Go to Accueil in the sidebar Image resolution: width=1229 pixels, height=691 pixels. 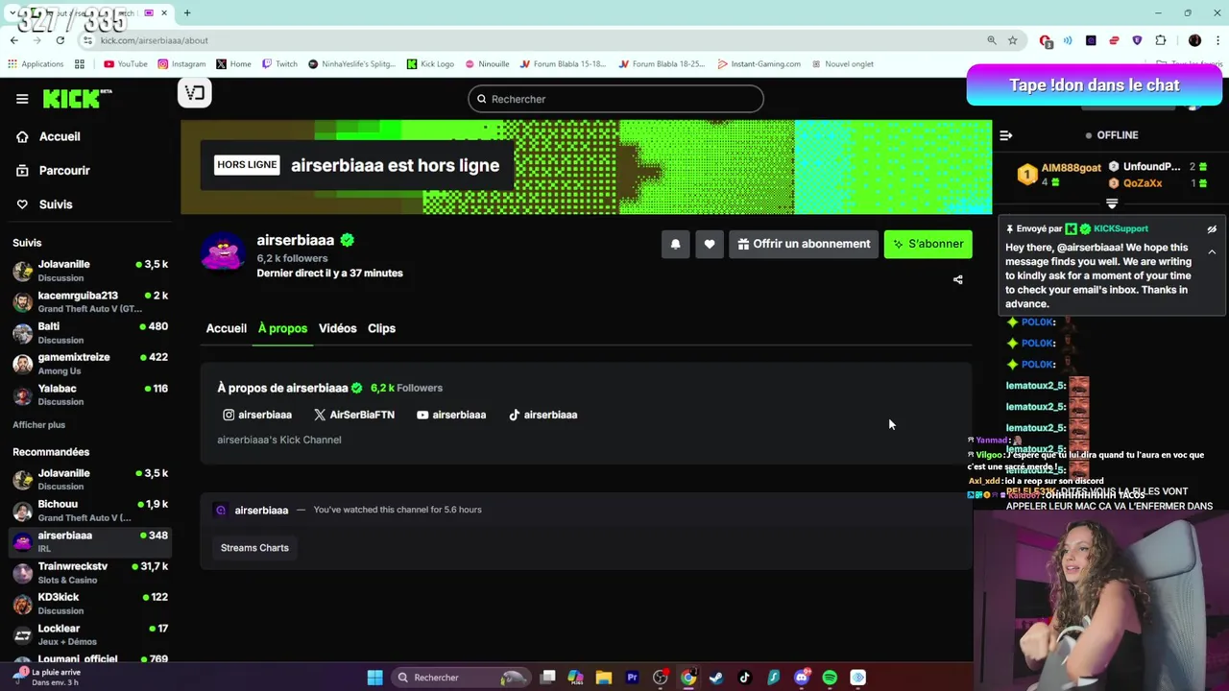point(48,136)
